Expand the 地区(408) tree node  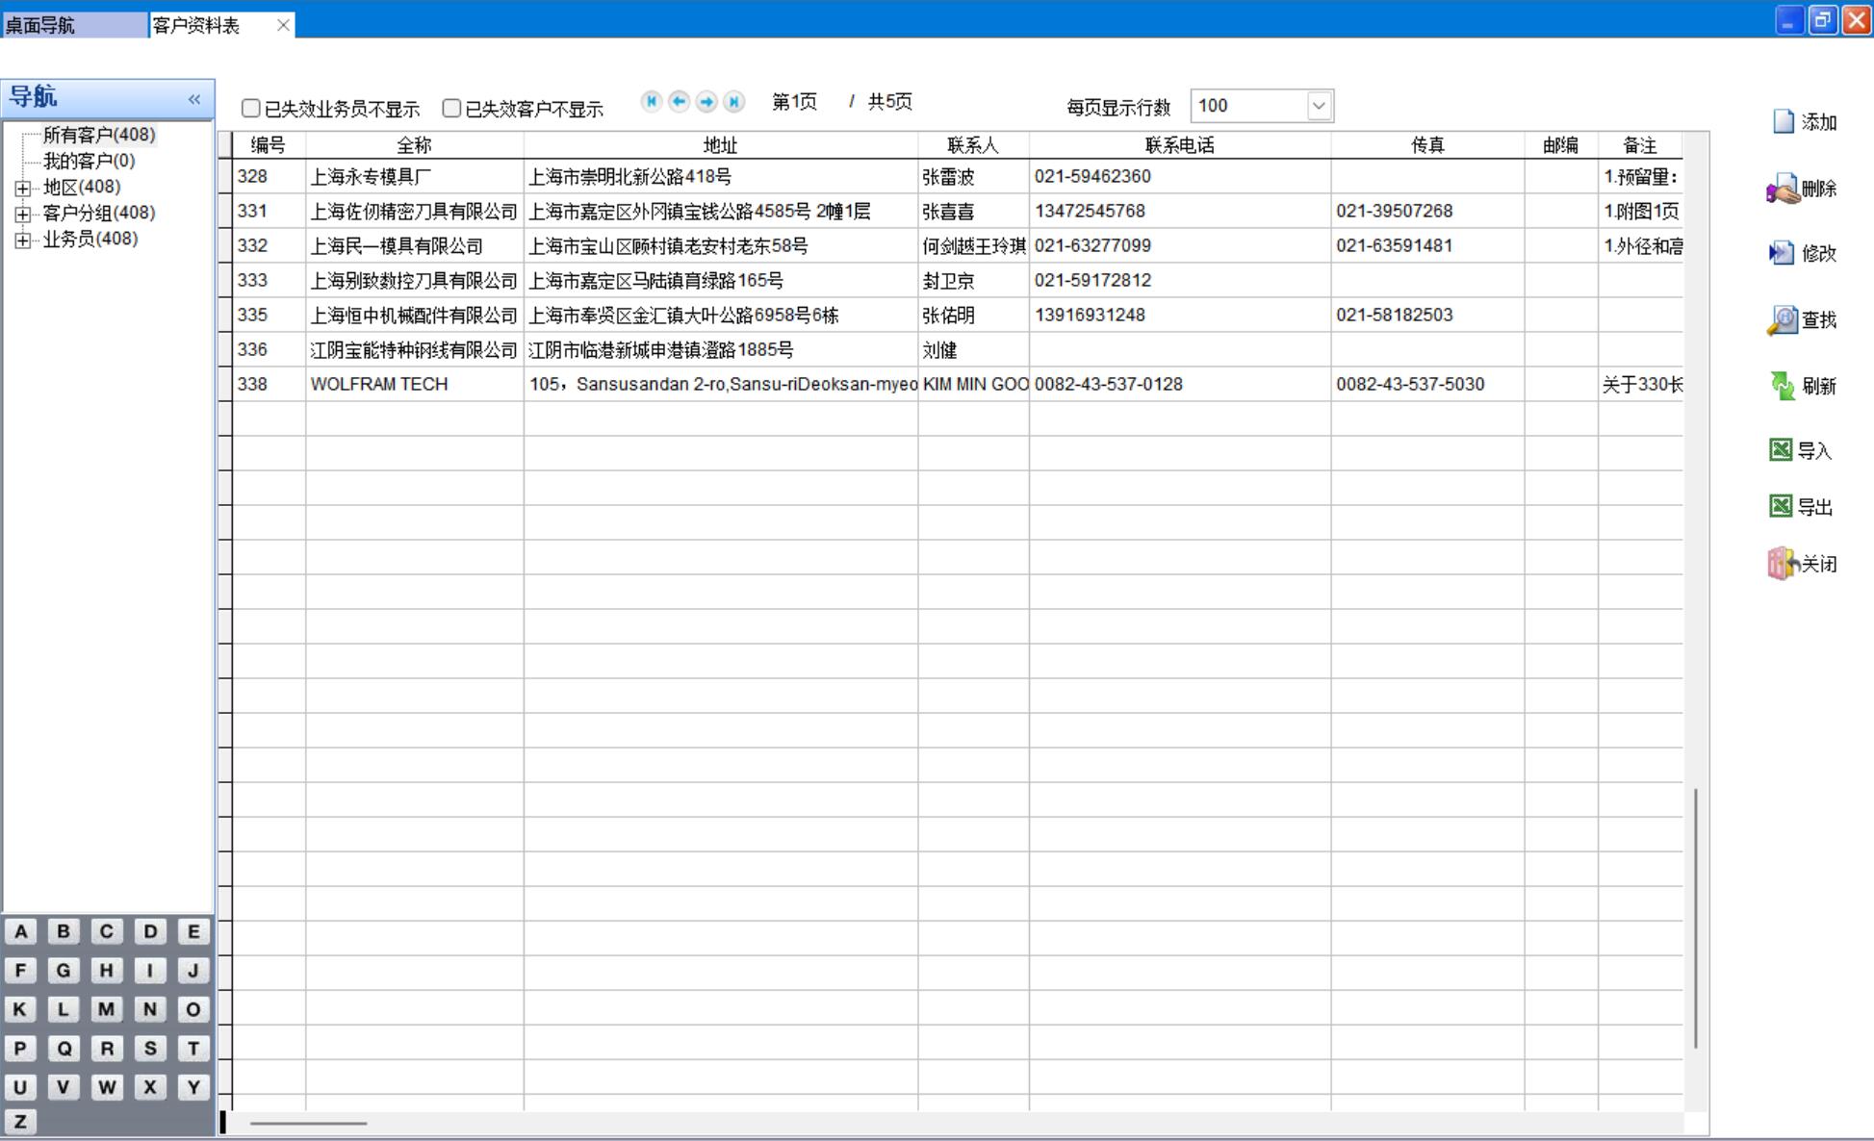click(22, 188)
